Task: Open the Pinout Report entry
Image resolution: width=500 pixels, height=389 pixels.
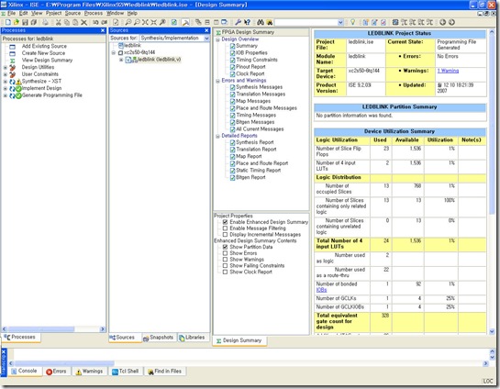Action: pos(250,67)
